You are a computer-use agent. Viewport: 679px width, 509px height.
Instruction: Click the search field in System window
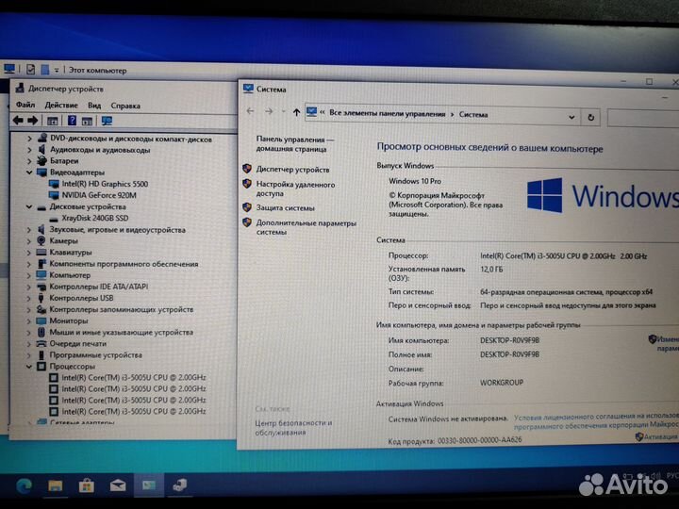click(641, 116)
